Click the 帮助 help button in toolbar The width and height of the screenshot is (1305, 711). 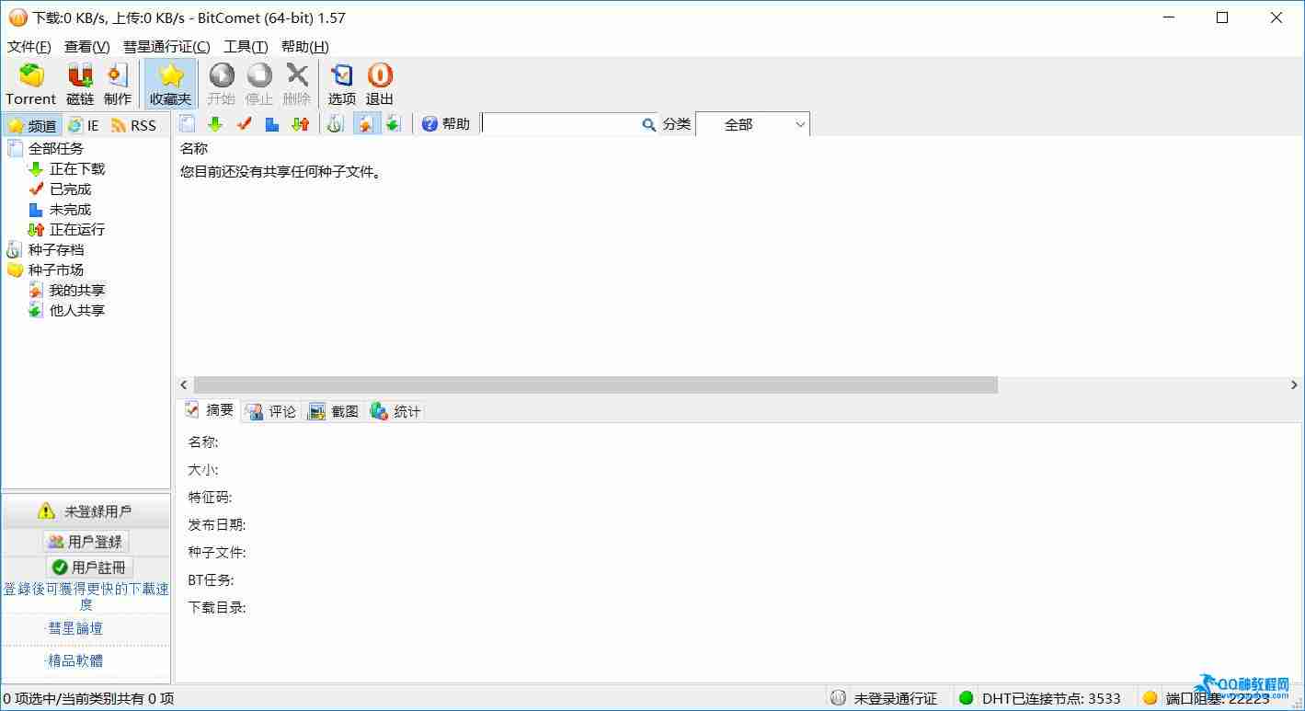(446, 124)
